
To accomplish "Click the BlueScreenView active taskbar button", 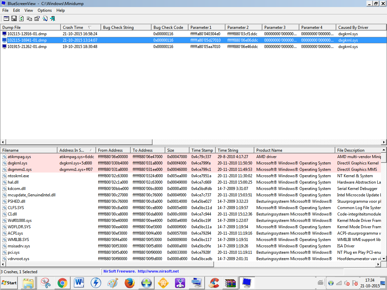I will click(247, 283).
